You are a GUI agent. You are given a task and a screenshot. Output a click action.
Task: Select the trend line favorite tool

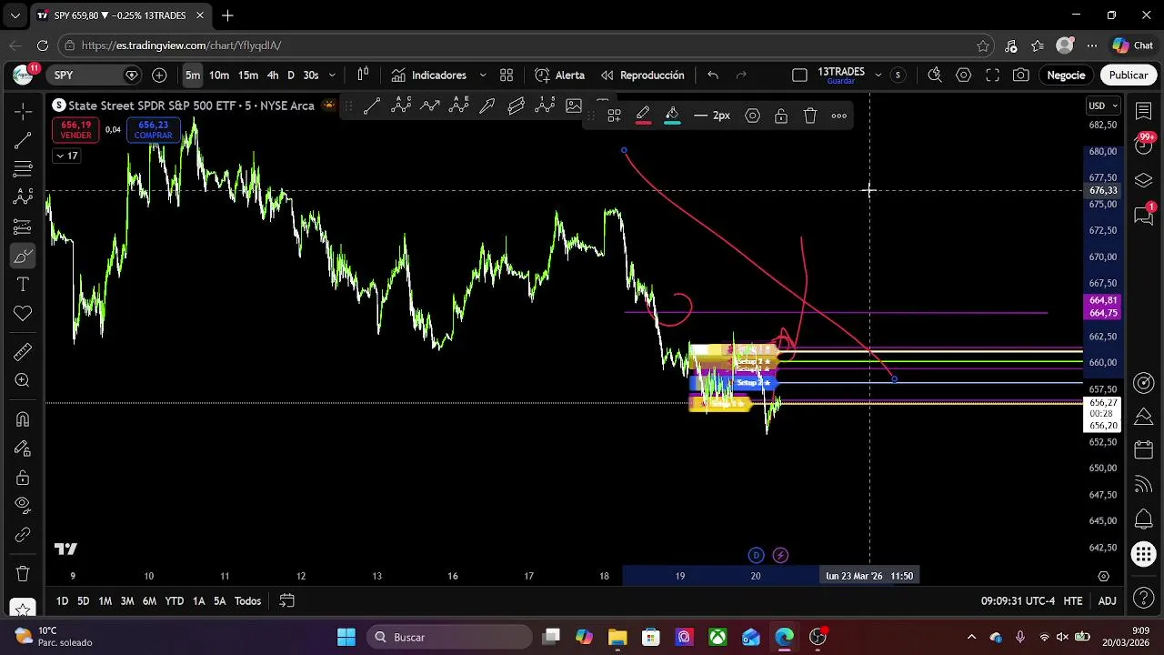point(372,106)
